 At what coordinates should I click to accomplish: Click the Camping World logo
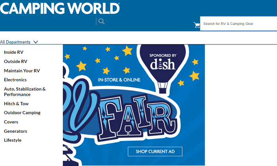coord(60,8)
